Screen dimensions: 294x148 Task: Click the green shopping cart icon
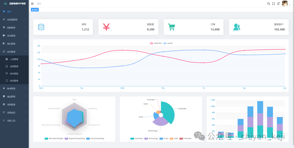(171, 27)
